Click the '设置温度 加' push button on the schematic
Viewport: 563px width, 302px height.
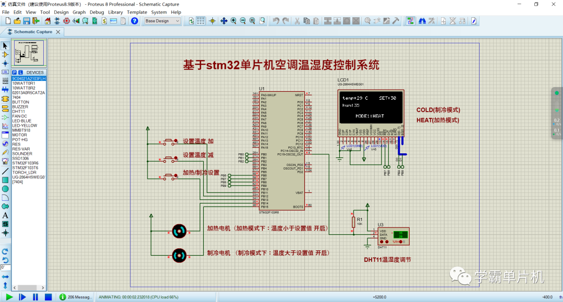click(170, 141)
